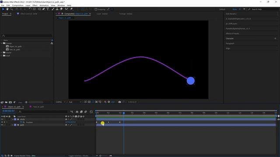The width and height of the screenshot is (280, 157).
Task: Toggle the circle layer shy switch
Action: [x=66, y=119]
